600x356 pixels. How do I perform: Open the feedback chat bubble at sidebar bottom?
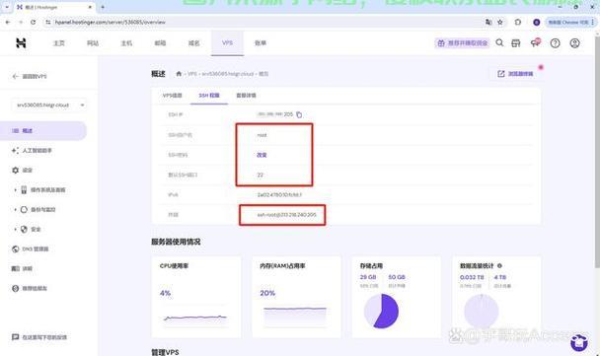pyautogui.click(x=39, y=337)
